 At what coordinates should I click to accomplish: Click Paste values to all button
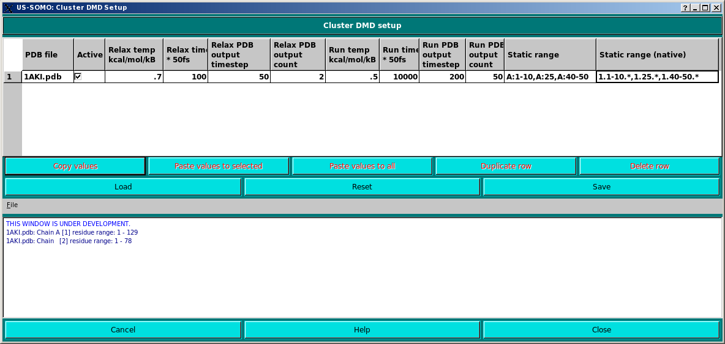click(362, 166)
